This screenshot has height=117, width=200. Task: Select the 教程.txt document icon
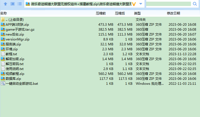pos(3,54)
